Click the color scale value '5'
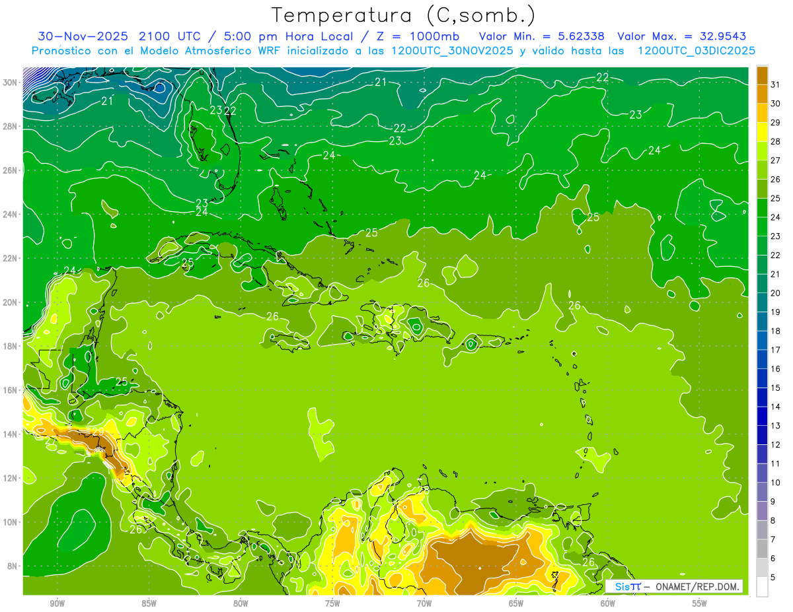793x612 pixels. click(773, 578)
